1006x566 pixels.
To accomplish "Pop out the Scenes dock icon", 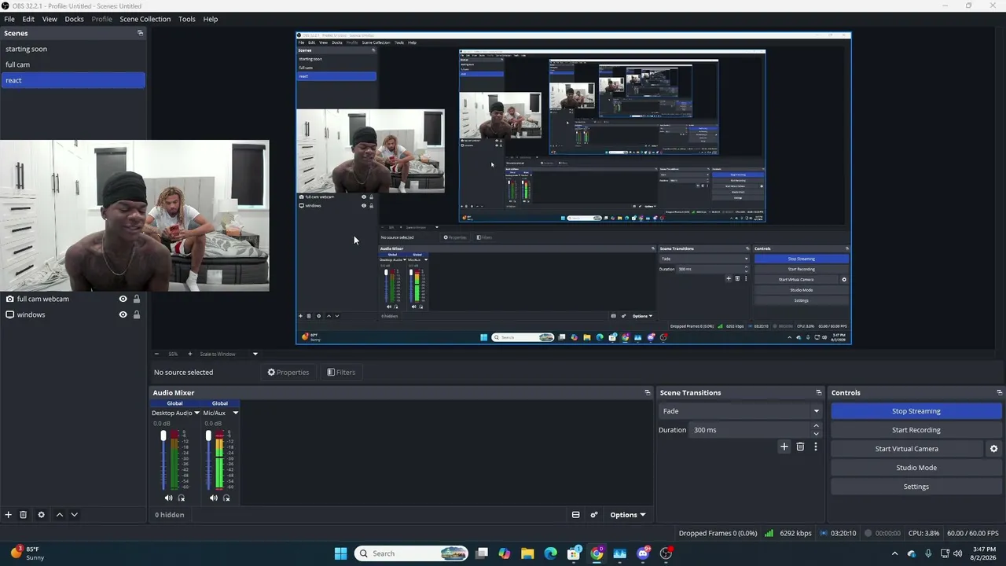I will 141,33.
